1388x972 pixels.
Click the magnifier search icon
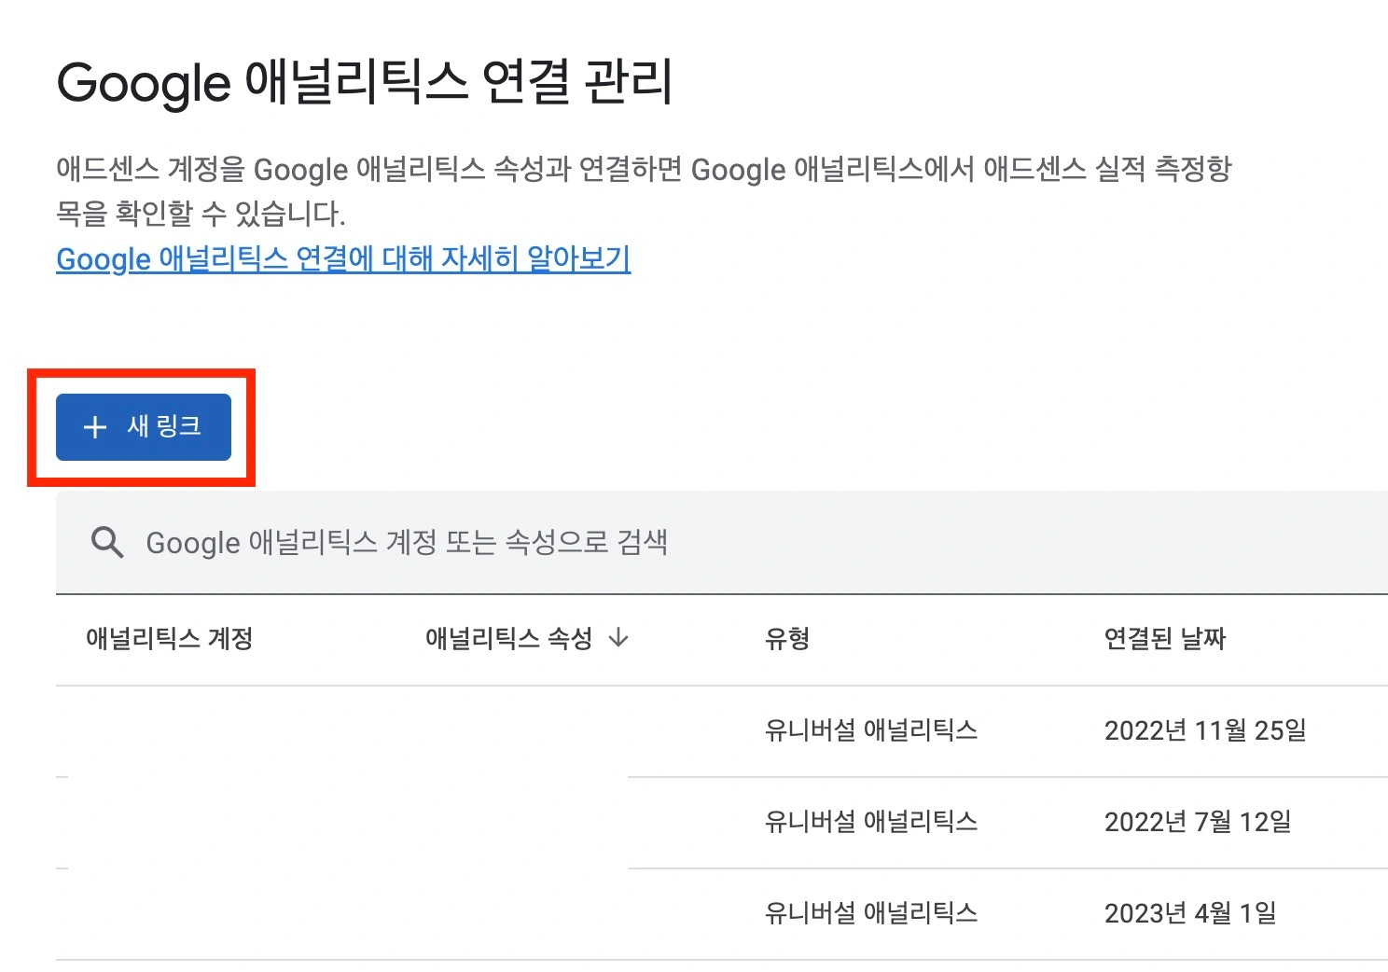click(107, 542)
